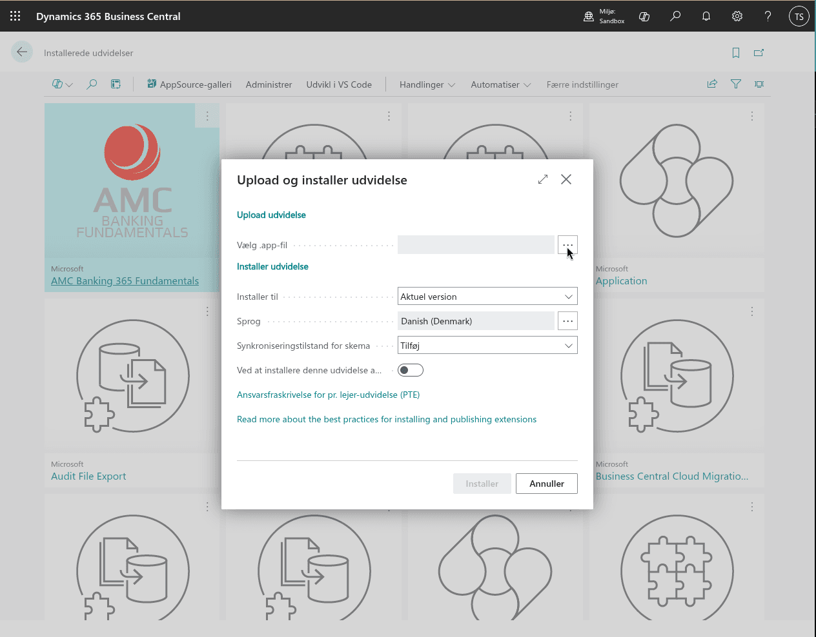Open the TS user account avatar
Image resolution: width=816 pixels, height=637 pixels.
799,17
